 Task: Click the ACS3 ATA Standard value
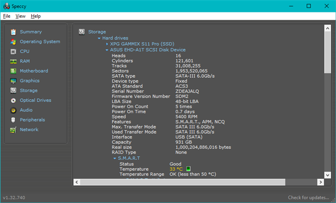[x=181, y=86]
